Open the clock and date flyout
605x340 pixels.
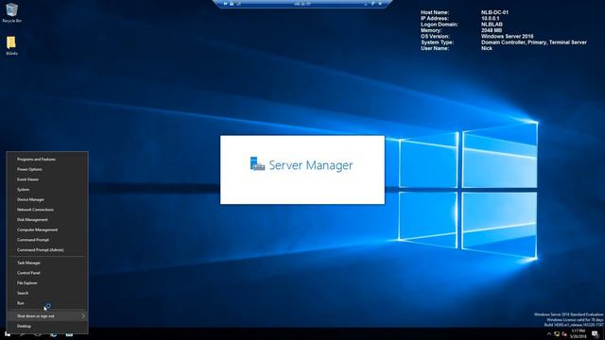click(x=578, y=334)
